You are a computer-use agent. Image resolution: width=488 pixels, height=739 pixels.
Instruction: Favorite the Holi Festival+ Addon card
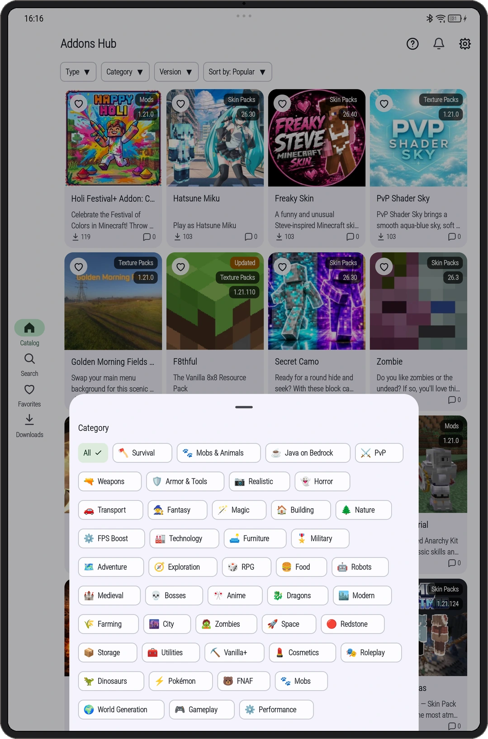pos(79,104)
